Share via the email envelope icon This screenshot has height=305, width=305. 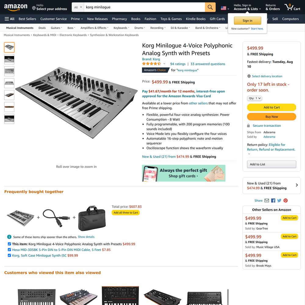tap(267, 200)
